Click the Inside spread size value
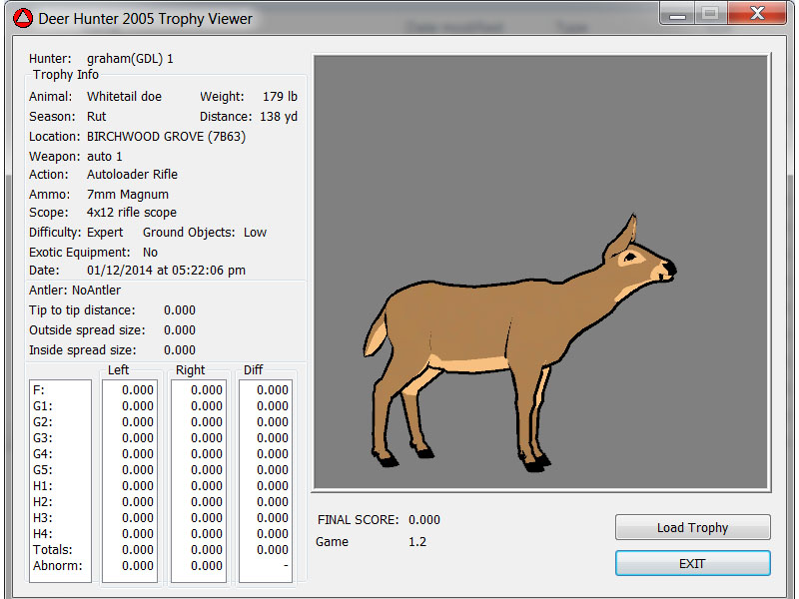 [180, 350]
